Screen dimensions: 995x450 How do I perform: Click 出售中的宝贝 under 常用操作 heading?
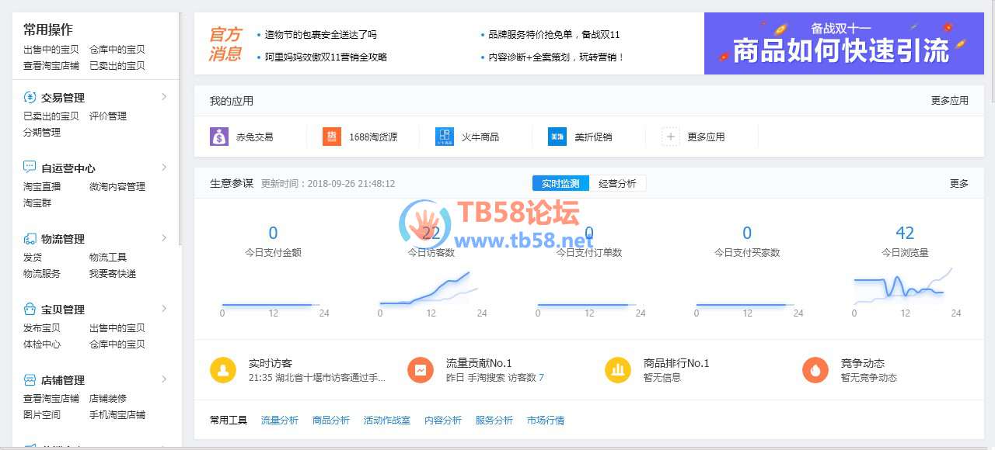[51, 49]
